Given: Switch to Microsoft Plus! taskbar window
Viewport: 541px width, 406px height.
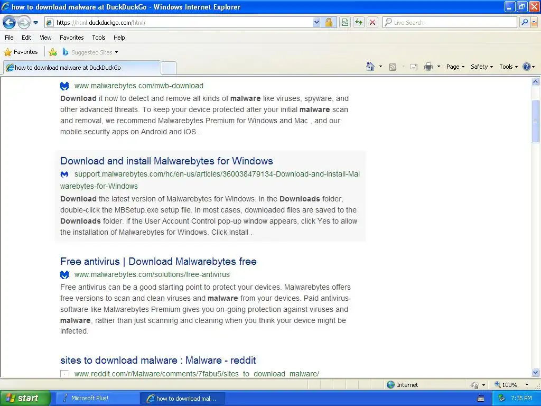Looking at the screenshot, I should click(x=97, y=398).
